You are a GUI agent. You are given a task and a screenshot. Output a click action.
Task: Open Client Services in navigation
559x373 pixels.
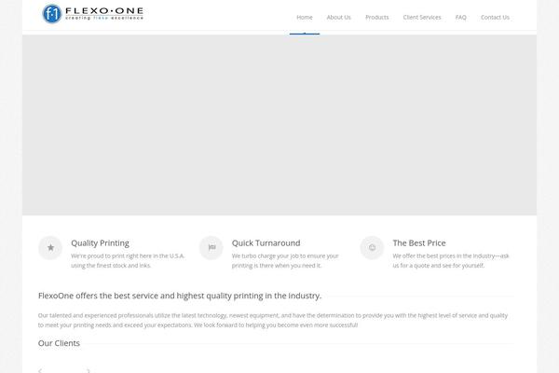click(x=422, y=17)
